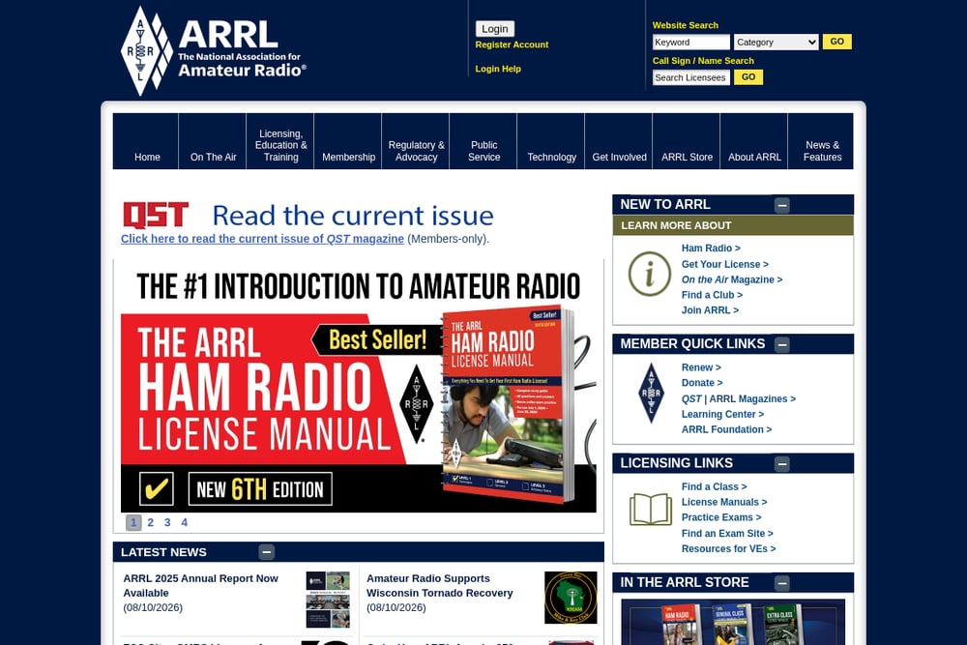This screenshot has width=967, height=645.
Task: Click the blue ARRL diamond in Member Quick Links
Action: 651,393
